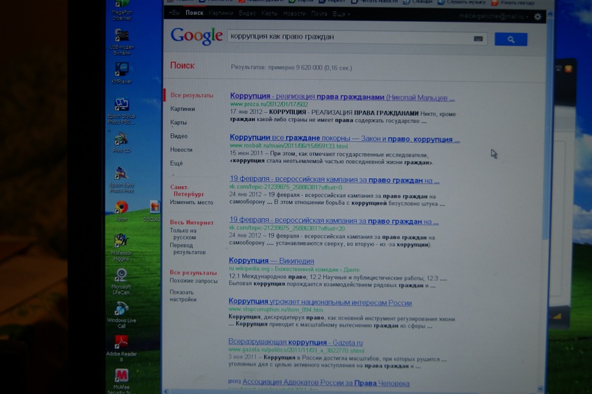Click the Изменить место link

point(191,202)
